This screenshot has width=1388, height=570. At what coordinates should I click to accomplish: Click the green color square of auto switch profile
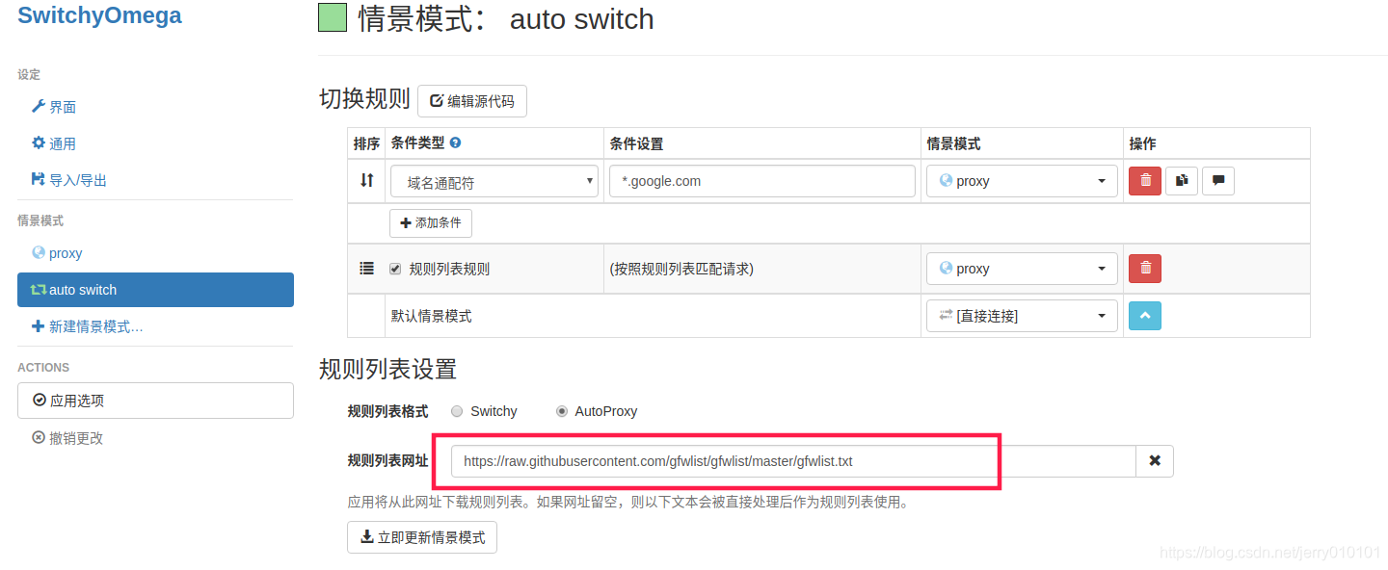pyautogui.click(x=333, y=17)
